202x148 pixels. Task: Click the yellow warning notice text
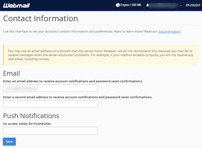[x=101, y=55]
